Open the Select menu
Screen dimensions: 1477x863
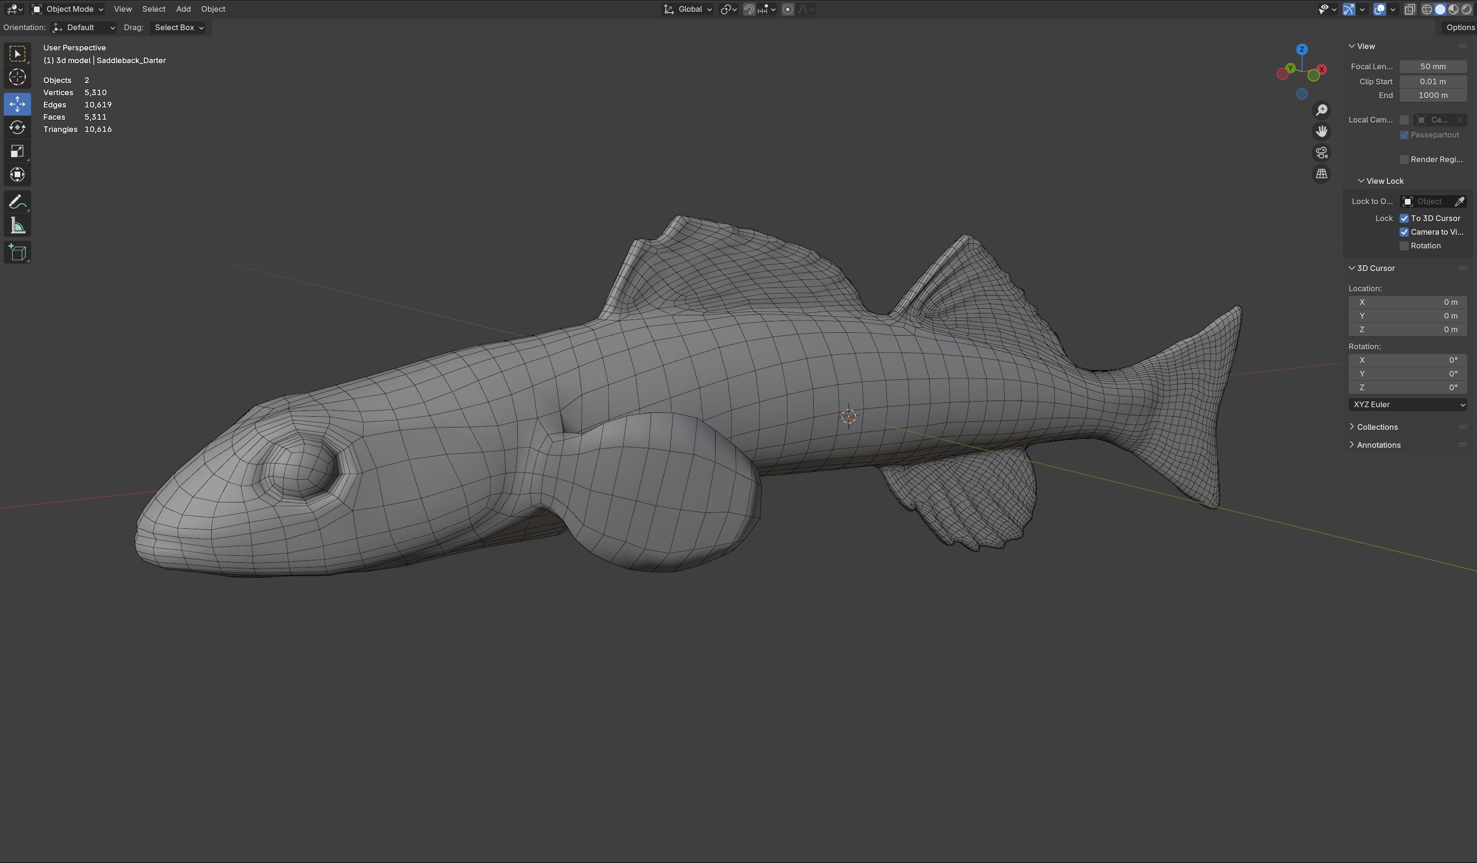coord(154,9)
